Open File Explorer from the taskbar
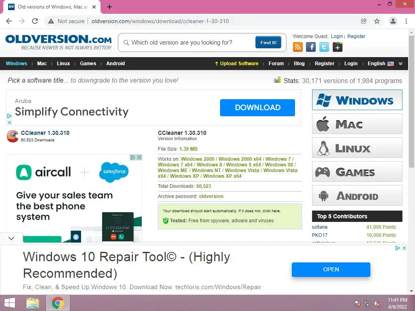Screen dimensions: 415x311 (x=33, y=303)
